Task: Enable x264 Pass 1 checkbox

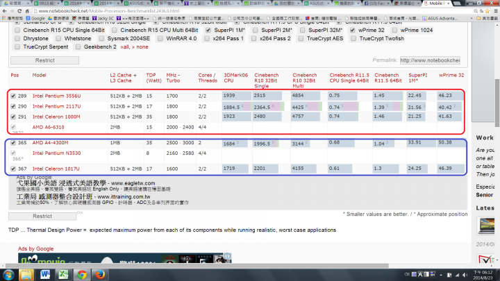Action: 207,39
